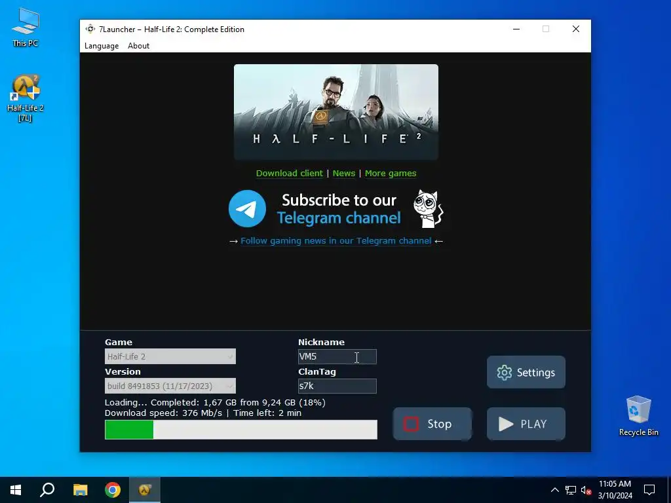This screenshot has width=671, height=503.
Task: Click the PLAY button
Action: [526, 424]
